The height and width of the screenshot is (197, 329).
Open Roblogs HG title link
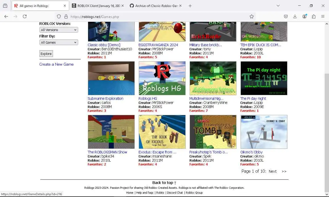148,98
